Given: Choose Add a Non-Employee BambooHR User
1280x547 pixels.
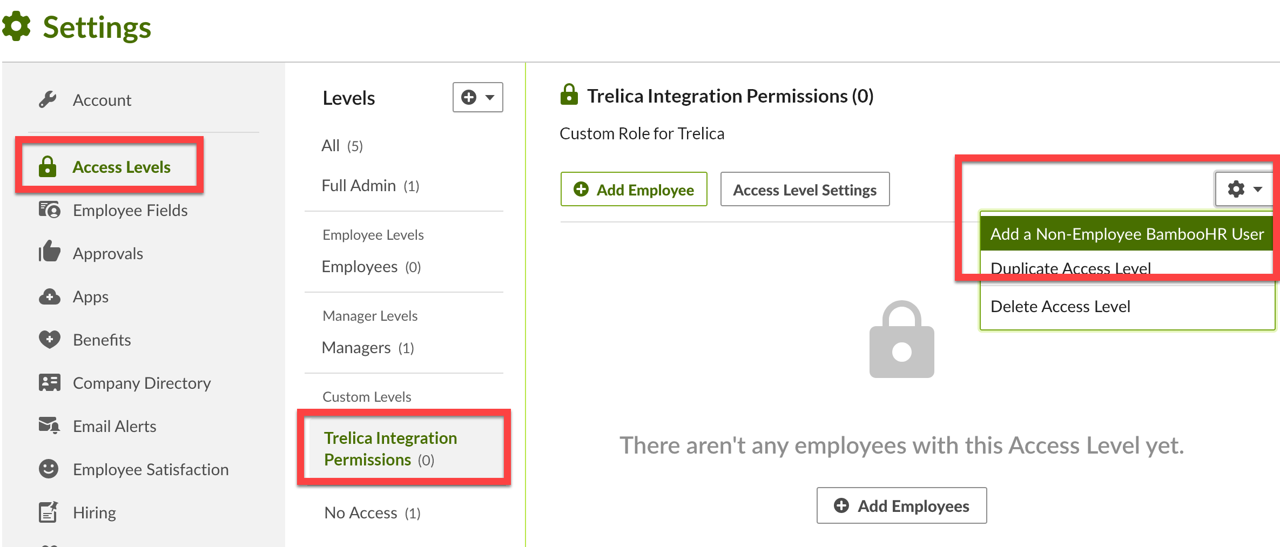Looking at the screenshot, I should click(x=1127, y=233).
